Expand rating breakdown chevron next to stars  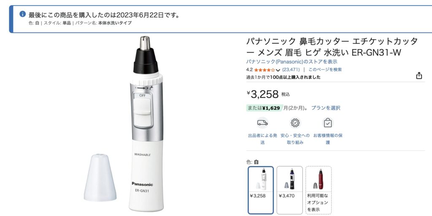point(278,70)
